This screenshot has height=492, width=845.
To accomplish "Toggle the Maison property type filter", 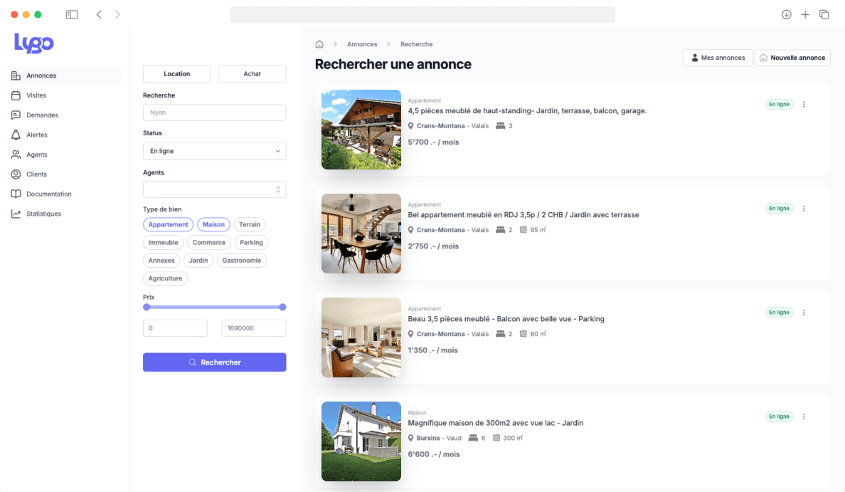I will [x=213, y=224].
